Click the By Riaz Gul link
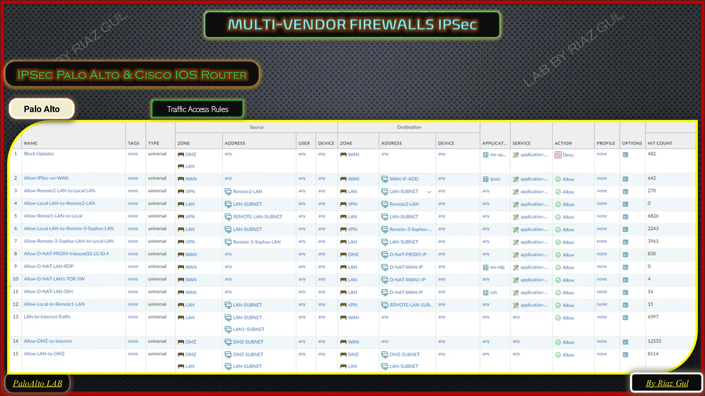705x396 pixels. (x=667, y=383)
